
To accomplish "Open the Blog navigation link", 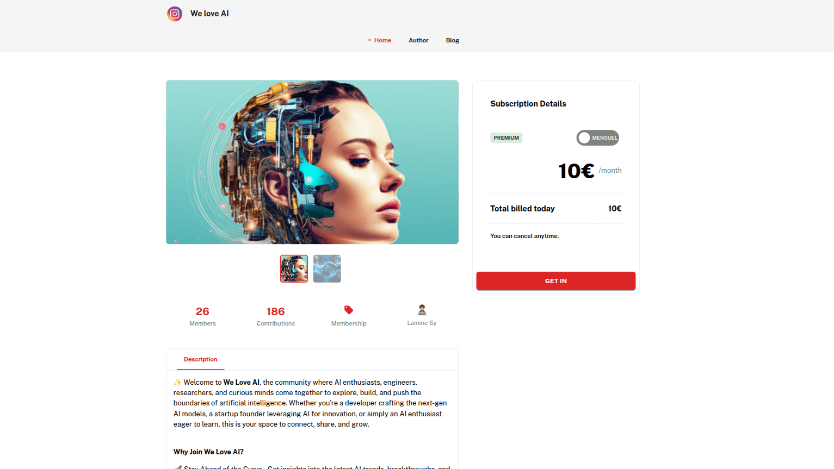I will tap(453, 40).
